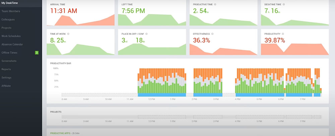Navigate to Projects in the sidebar

[x=7, y=28]
